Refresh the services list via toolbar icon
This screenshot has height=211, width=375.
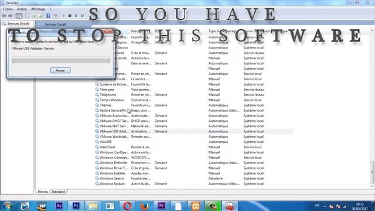(x=34, y=16)
